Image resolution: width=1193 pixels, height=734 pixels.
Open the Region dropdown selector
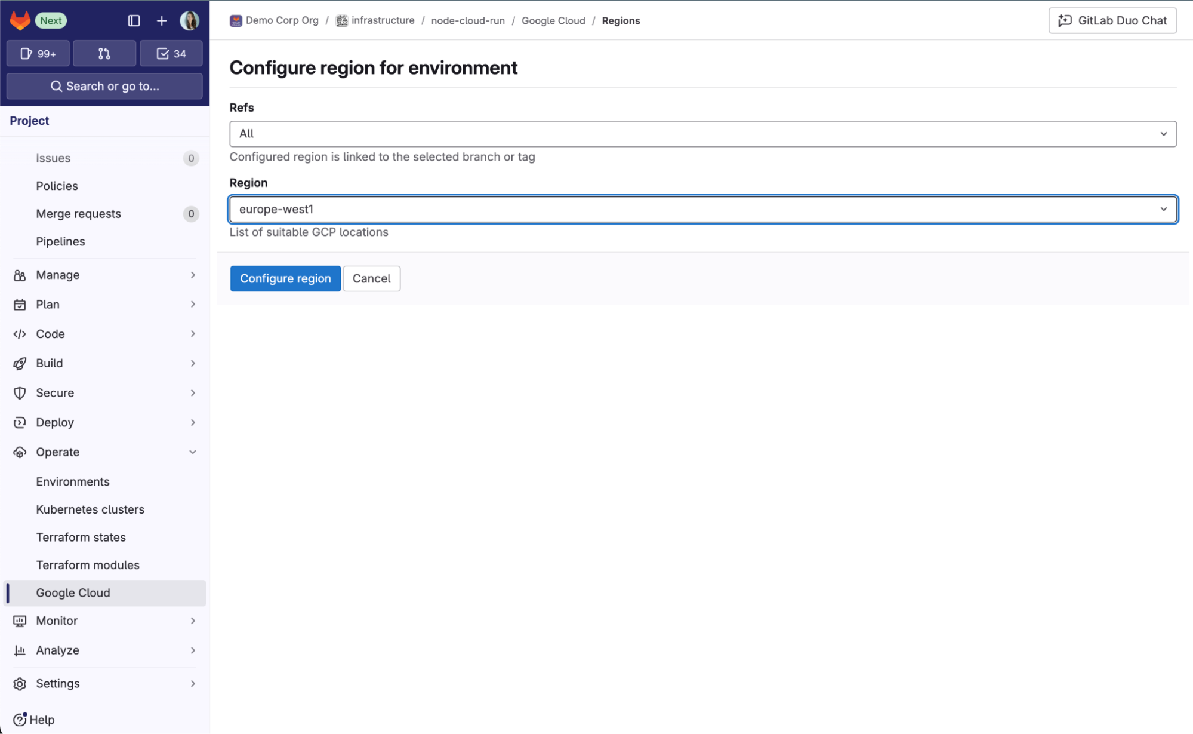(703, 209)
